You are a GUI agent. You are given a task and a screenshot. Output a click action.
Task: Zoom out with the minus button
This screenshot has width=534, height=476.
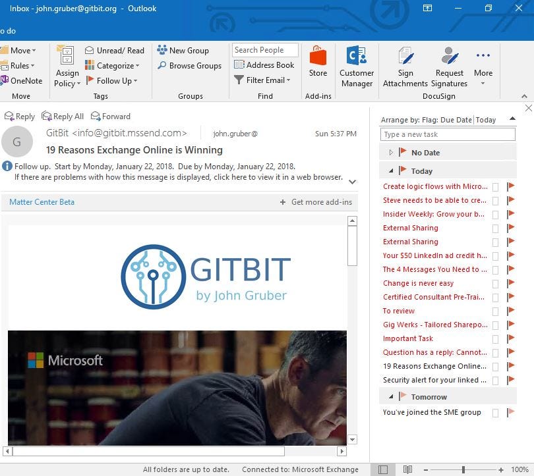[x=426, y=470]
